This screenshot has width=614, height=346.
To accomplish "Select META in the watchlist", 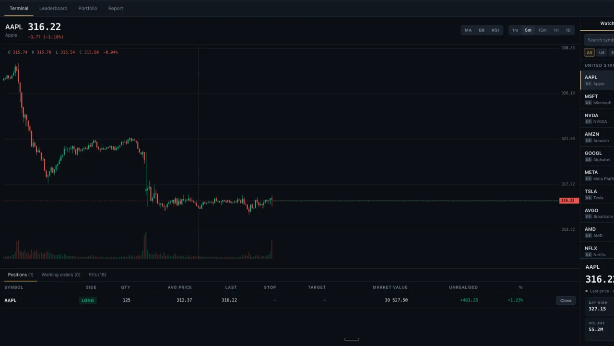I will (597, 175).
